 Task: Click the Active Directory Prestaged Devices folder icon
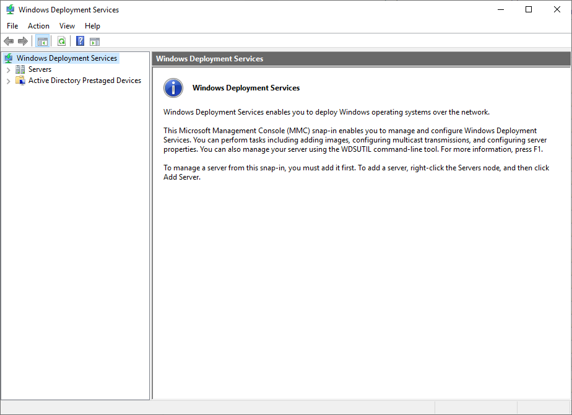tap(20, 81)
